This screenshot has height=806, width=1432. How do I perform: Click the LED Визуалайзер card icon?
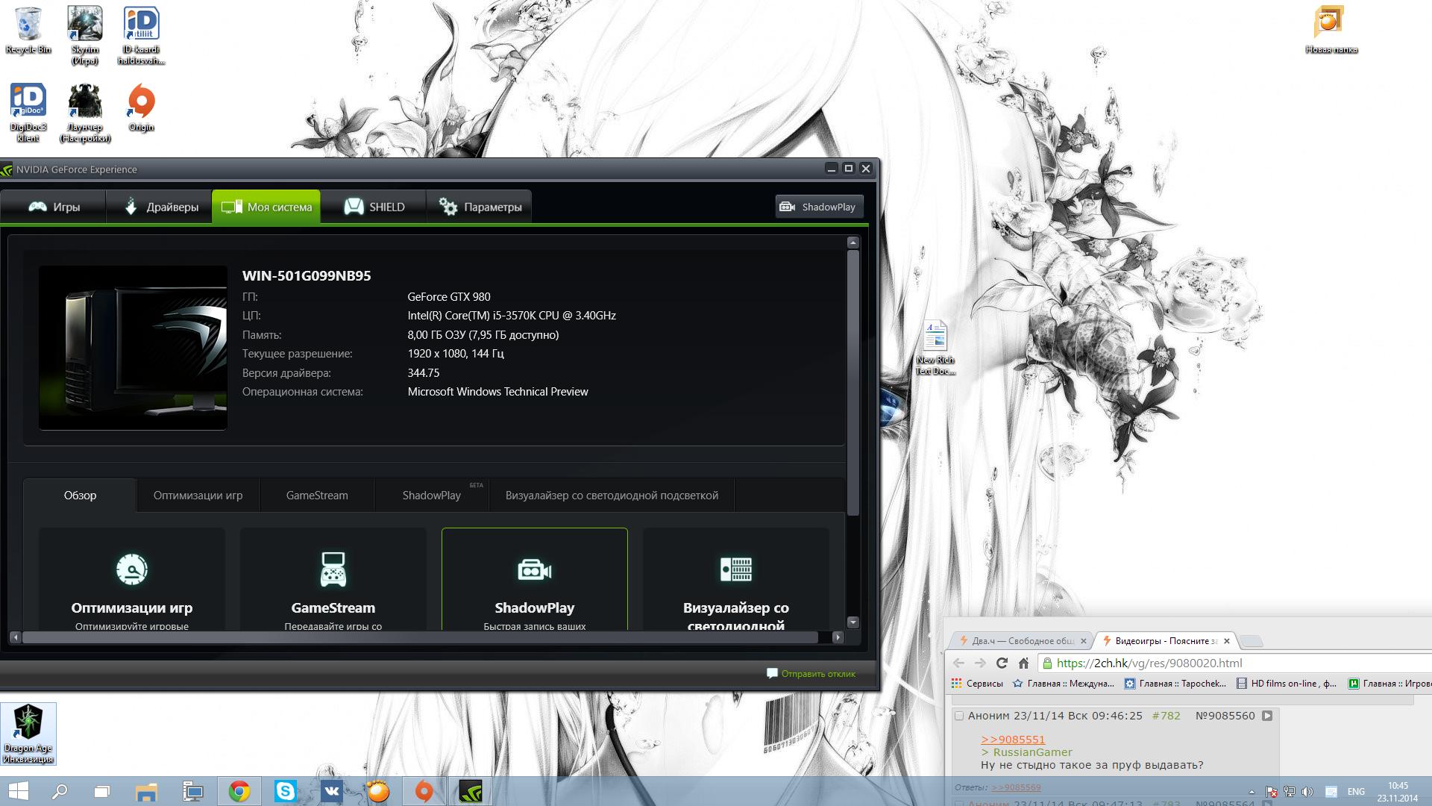[736, 569]
